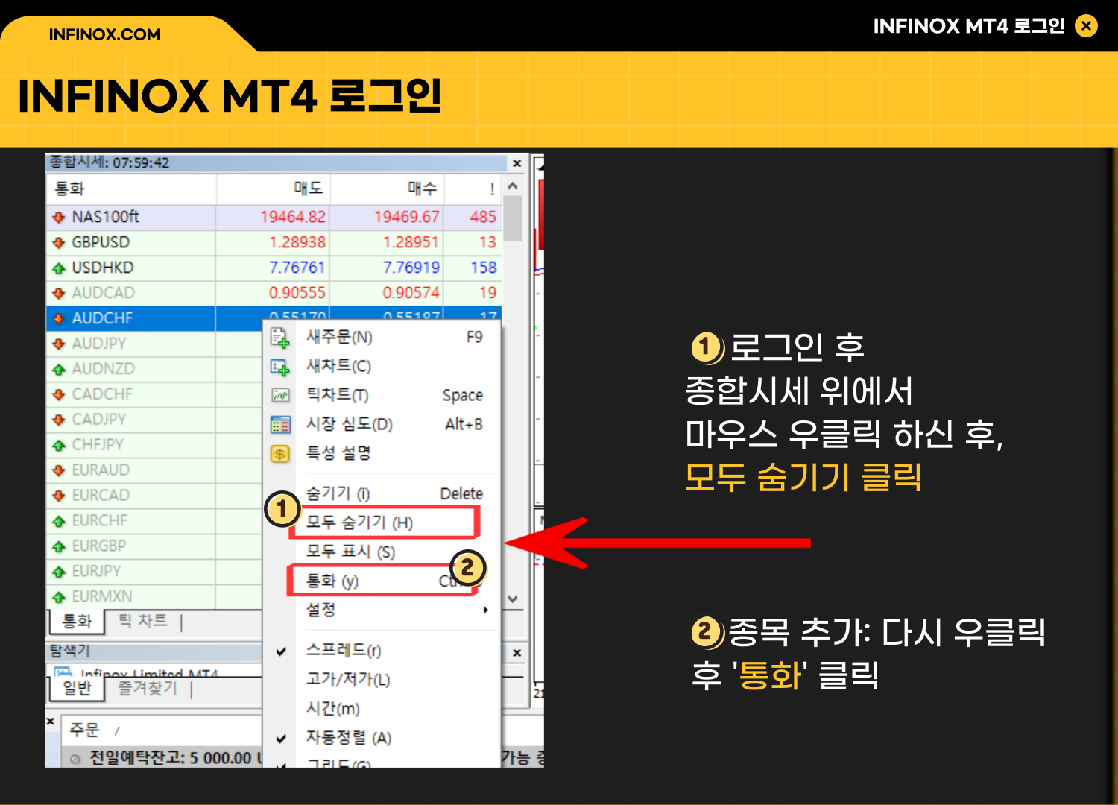Switch to the 틱 차트 tab
1118x805 pixels.
143,622
